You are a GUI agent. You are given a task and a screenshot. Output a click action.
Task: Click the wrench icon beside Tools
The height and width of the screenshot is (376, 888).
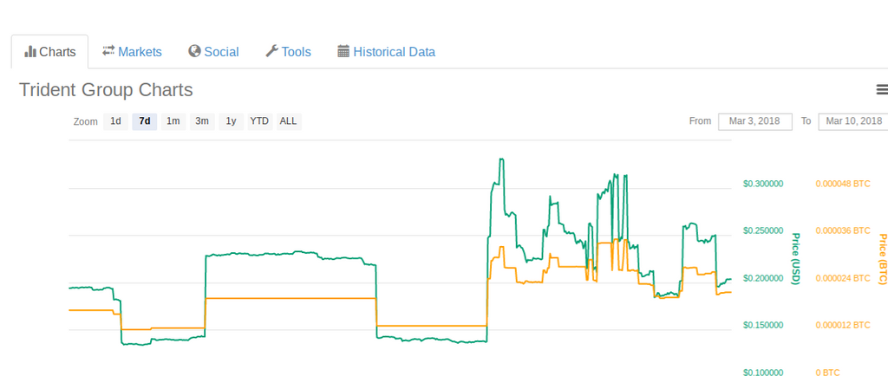[271, 51]
